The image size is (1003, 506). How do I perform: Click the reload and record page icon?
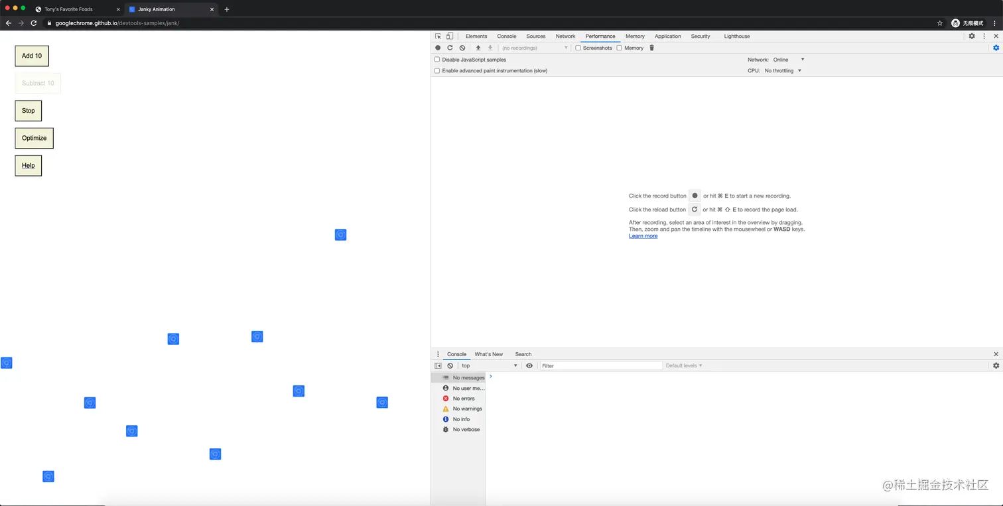450,48
